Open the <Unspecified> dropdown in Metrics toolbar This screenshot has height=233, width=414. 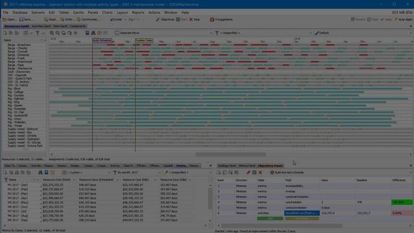point(187,173)
